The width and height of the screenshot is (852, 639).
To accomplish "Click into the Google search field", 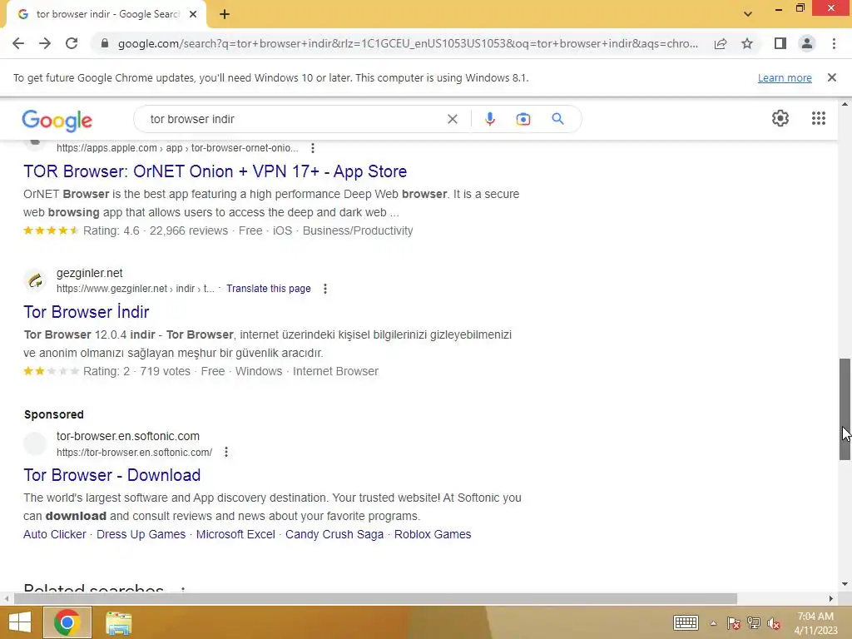I will (x=294, y=119).
